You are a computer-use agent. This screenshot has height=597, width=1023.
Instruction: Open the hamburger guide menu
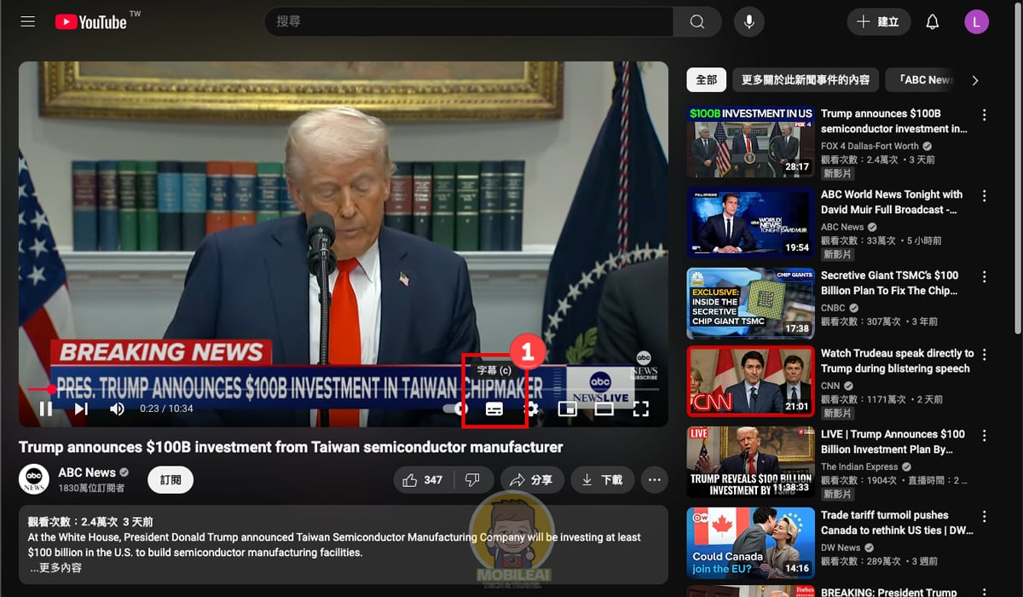tap(28, 22)
